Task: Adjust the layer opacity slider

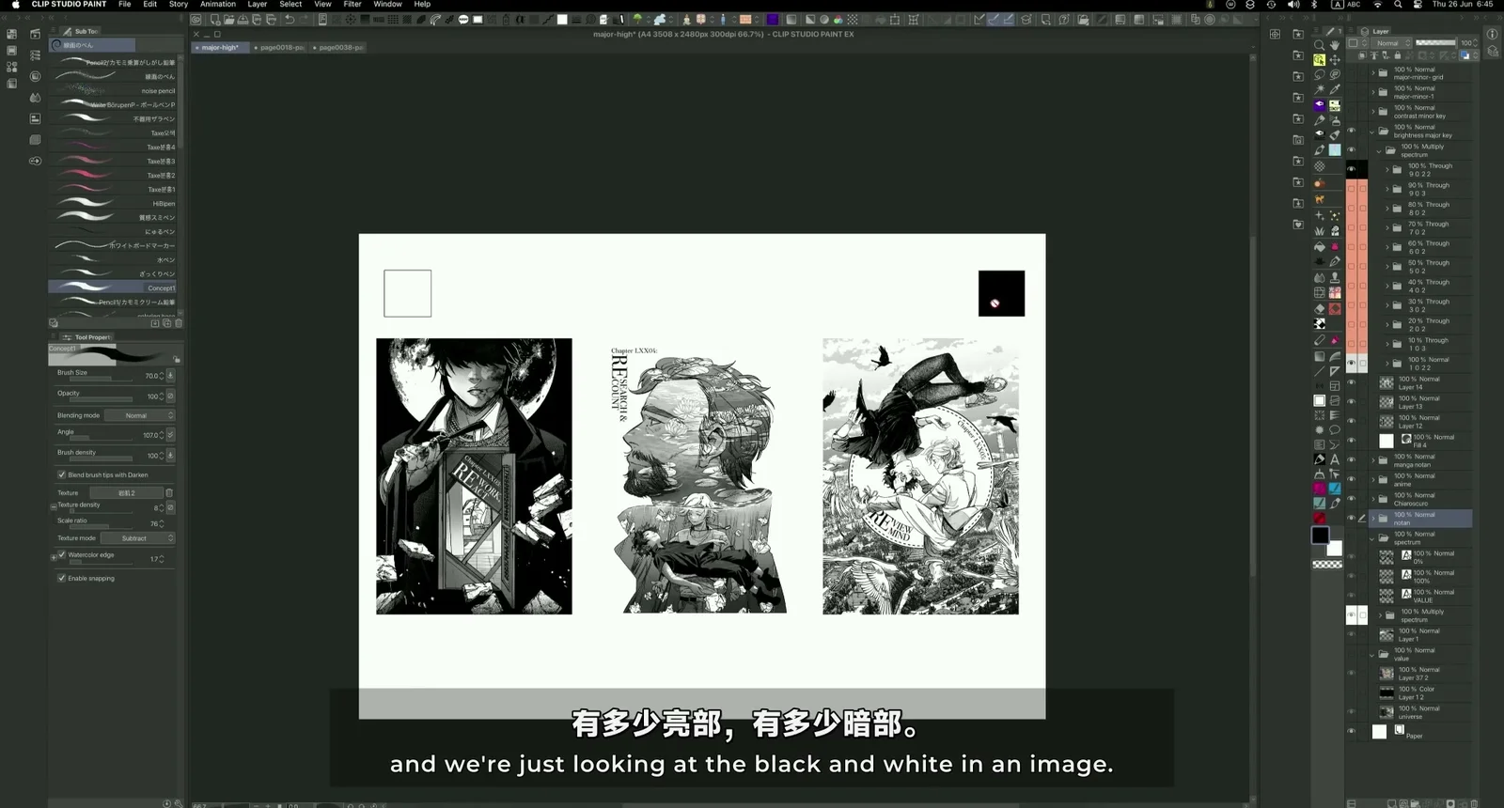Action: pyautogui.click(x=1435, y=43)
